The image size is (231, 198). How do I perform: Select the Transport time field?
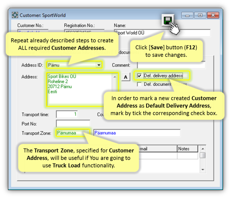pos(67,114)
